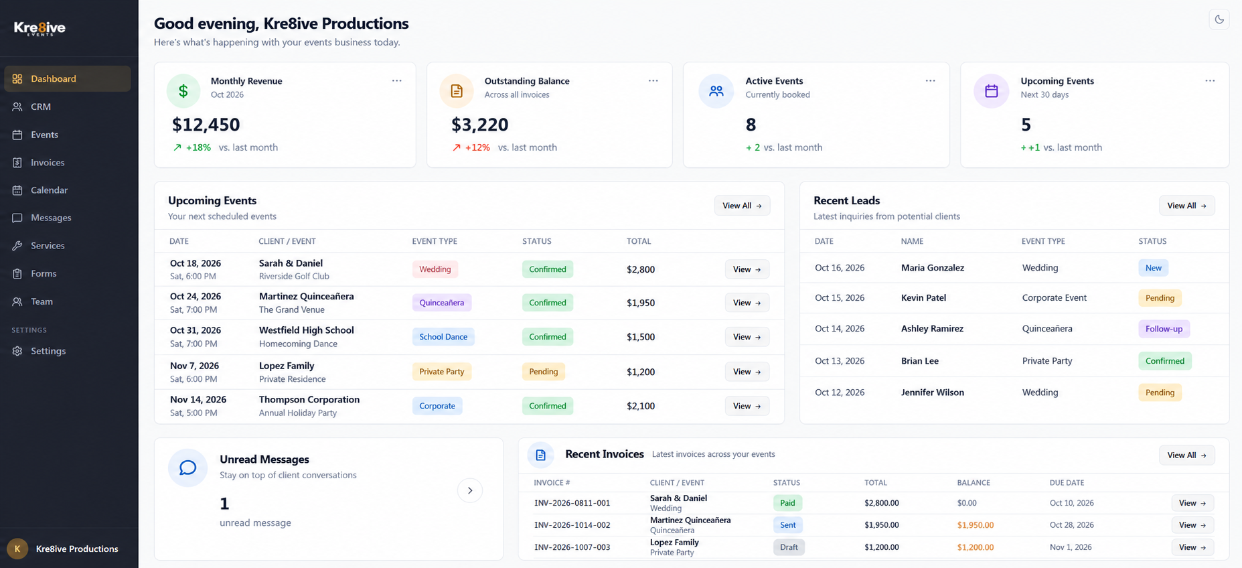Open the Forms page
This screenshot has width=1242, height=568.
click(x=68, y=273)
